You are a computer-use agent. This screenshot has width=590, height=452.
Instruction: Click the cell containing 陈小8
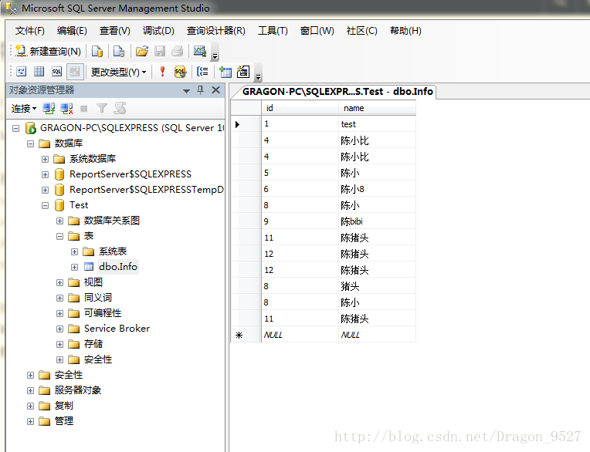377,189
